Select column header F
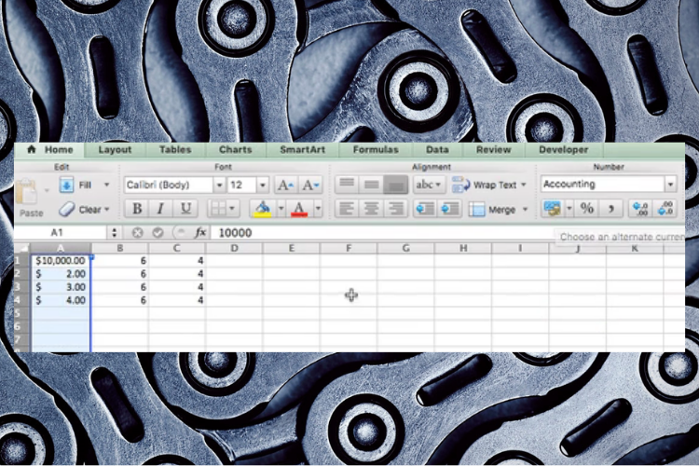Viewport: 699px width, 466px height. tap(349, 248)
